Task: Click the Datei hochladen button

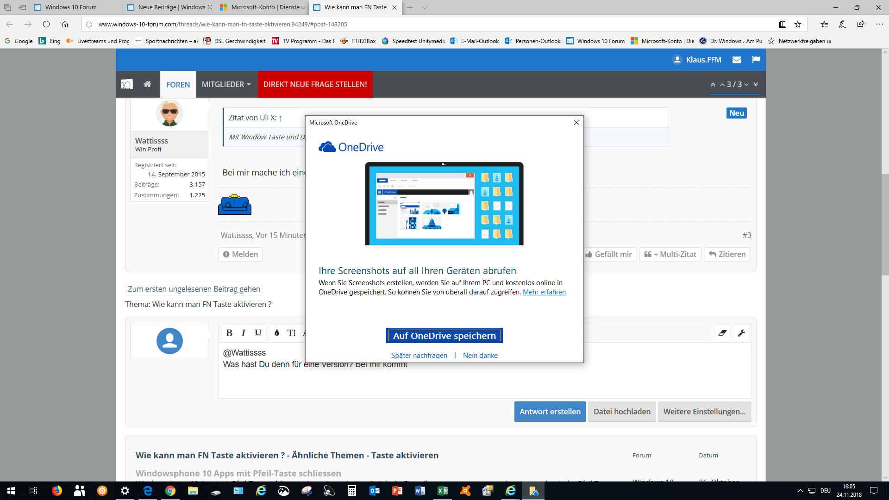Action: (622, 412)
